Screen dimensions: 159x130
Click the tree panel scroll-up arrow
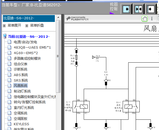coord(58,17)
